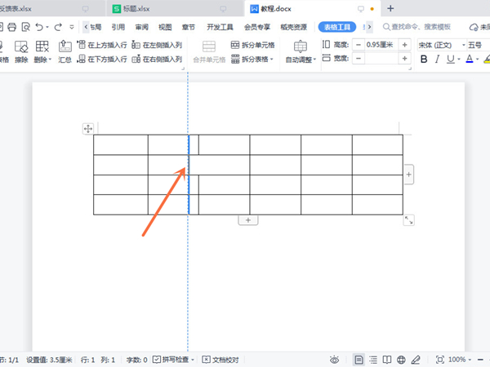Click the table move handle icon
490x367 pixels.
click(88, 129)
